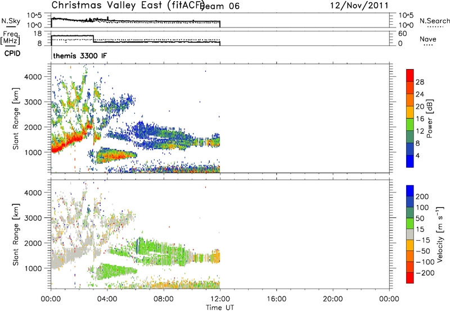This screenshot has width=450, height=311.
Task: Click the 4000 tick in the power panel
Action: (x=33, y=77)
